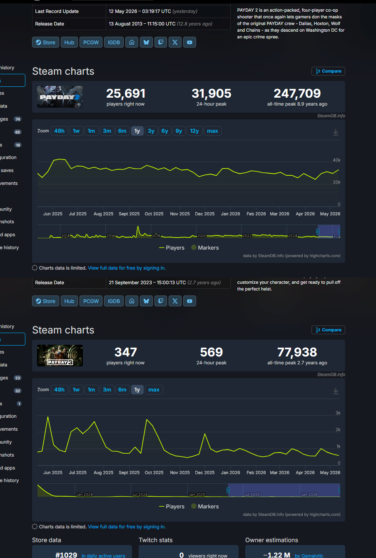
Task: Open the Hub link in PAYDAY 2 section
Action: click(69, 42)
